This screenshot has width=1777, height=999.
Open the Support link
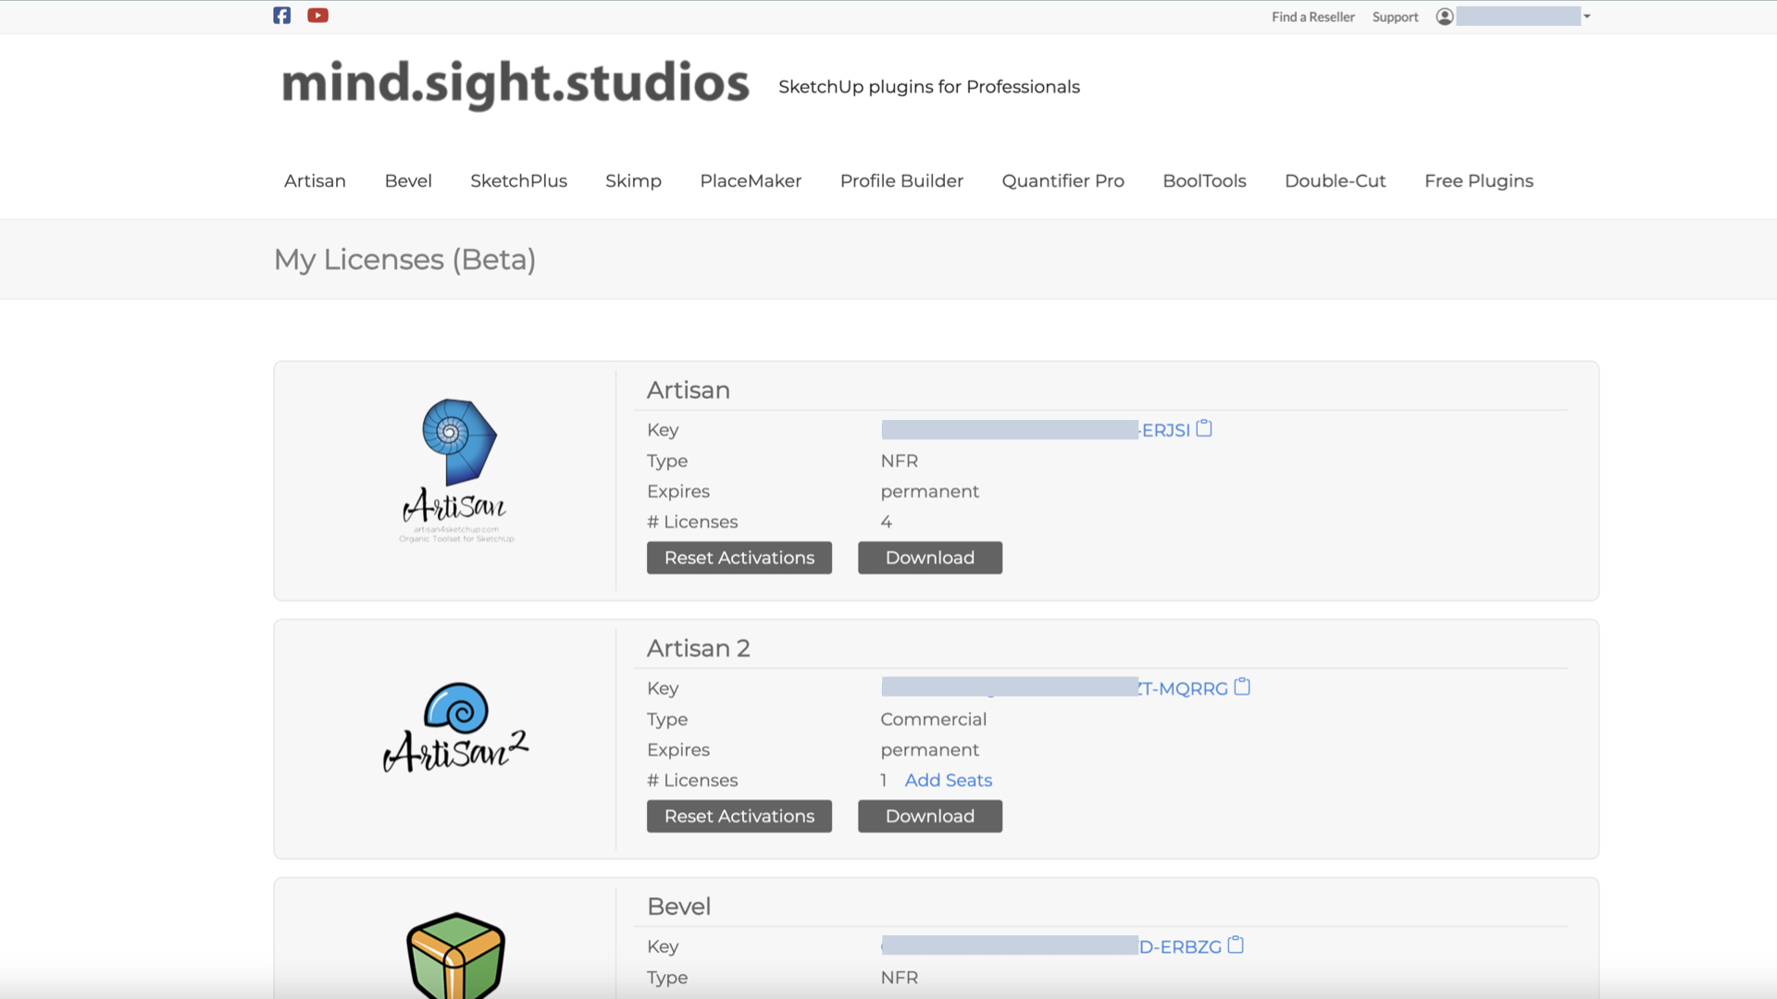tap(1395, 17)
